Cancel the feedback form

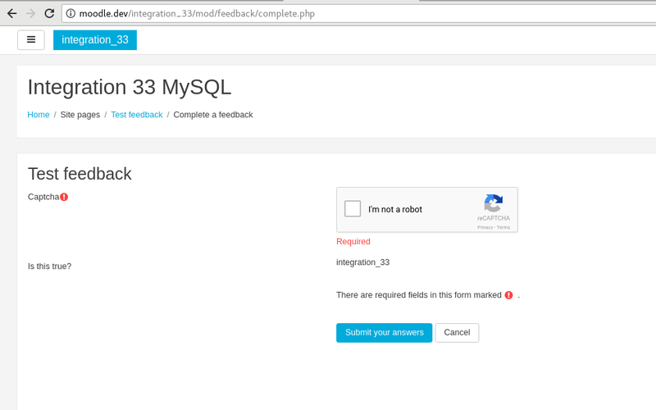click(x=457, y=333)
